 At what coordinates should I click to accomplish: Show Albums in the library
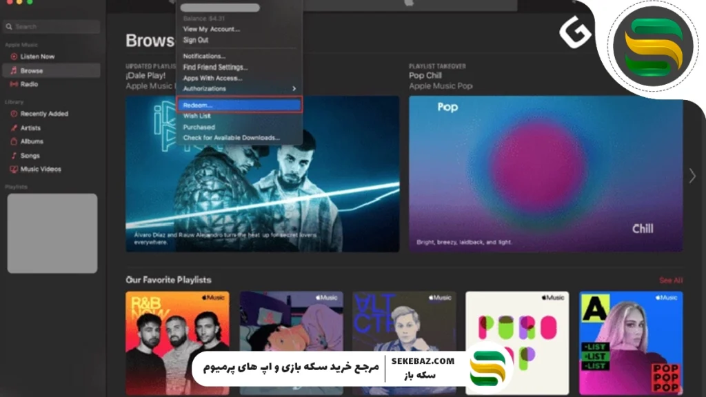(x=32, y=141)
